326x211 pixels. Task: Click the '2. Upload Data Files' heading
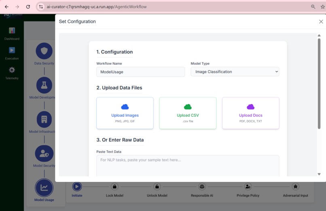coord(119,88)
